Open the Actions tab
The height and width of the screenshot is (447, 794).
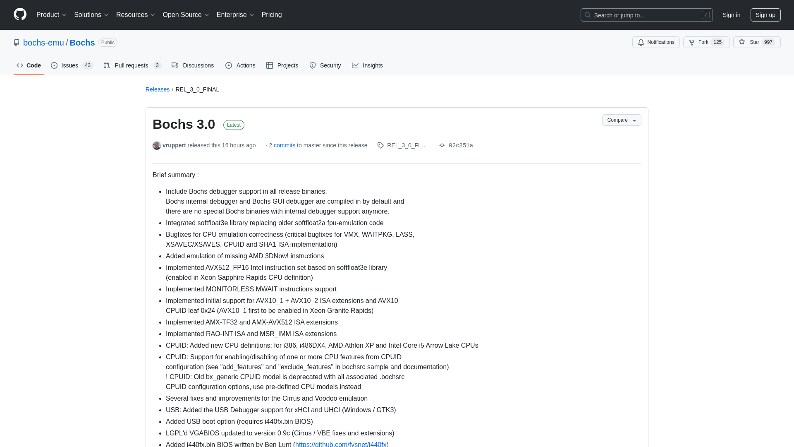tap(240, 65)
